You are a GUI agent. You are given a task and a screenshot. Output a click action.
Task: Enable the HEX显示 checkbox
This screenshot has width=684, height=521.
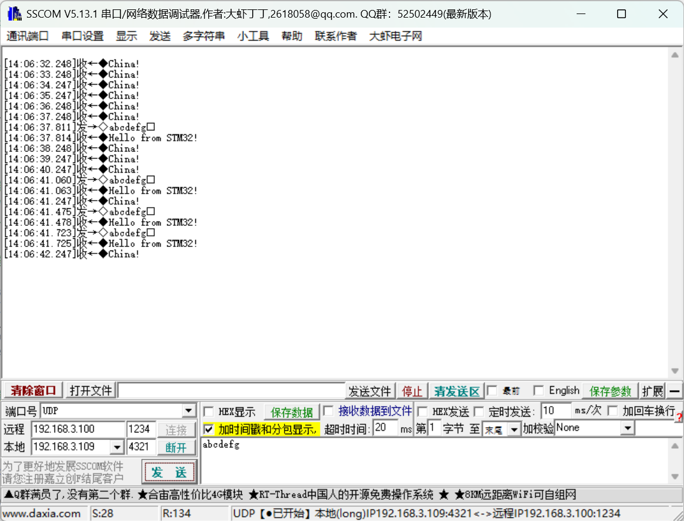209,411
